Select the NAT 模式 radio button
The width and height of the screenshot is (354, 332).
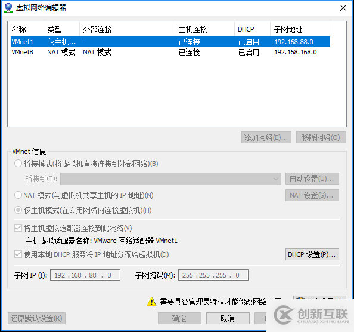18,195
